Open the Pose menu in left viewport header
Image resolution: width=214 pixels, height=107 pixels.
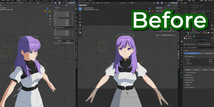(x=16, y=3)
